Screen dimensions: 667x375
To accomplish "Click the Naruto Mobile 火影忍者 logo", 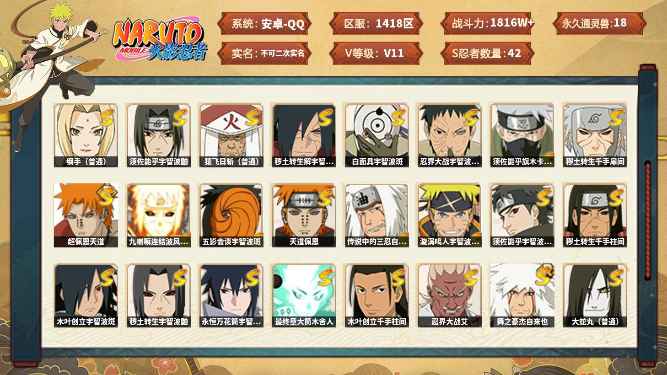I will [x=160, y=39].
